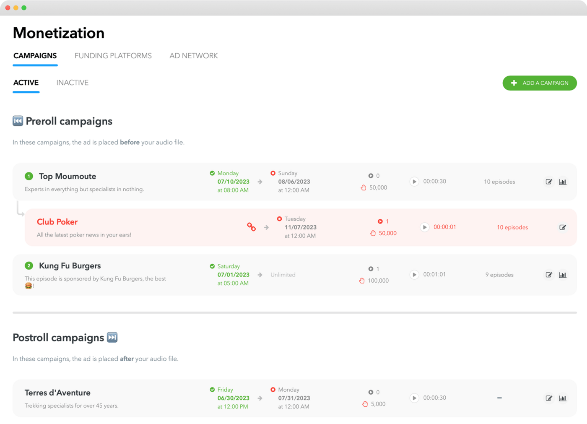Show the Inactive campaigns tab
Screen dimensions: 587x424
(x=73, y=83)
